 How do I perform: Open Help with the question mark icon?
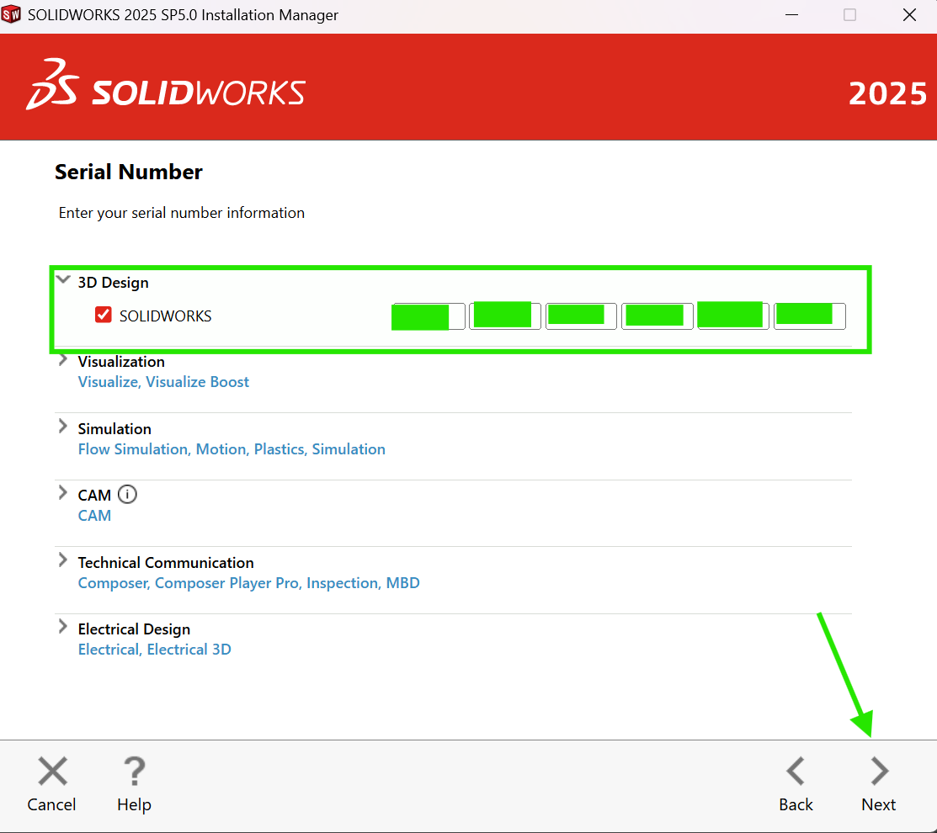pos(135,771)
